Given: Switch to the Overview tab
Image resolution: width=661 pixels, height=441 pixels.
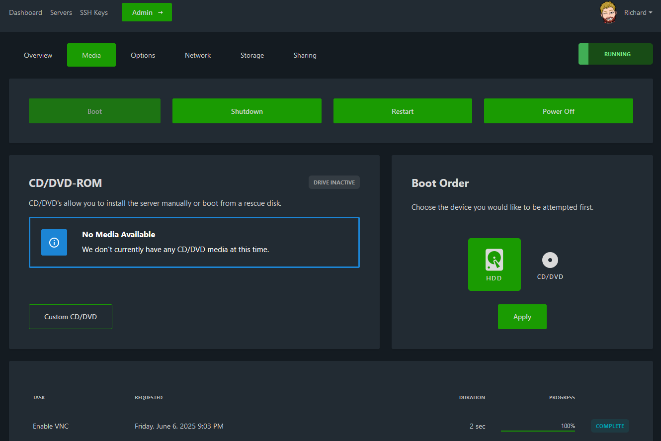Looking at the screenshot, I should [x=38, y=55].
